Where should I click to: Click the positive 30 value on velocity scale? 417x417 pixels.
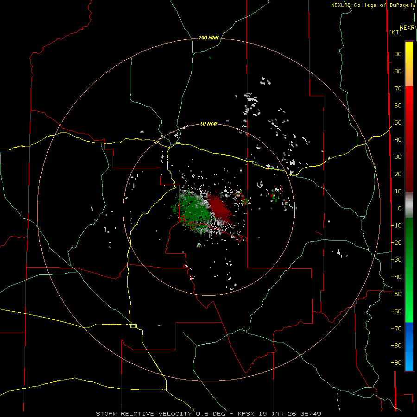(398, 157)
